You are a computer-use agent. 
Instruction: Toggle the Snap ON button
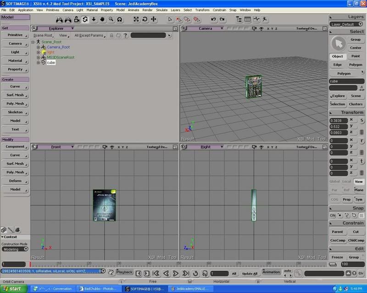point(332,216)
